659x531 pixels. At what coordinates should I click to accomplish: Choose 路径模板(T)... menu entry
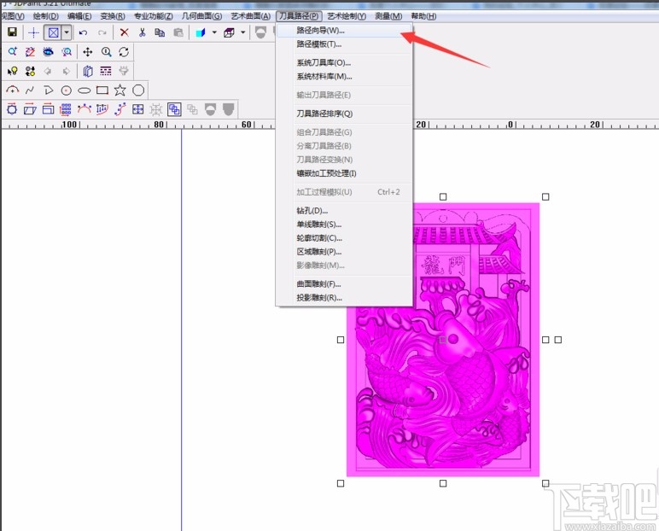(344, 44)
